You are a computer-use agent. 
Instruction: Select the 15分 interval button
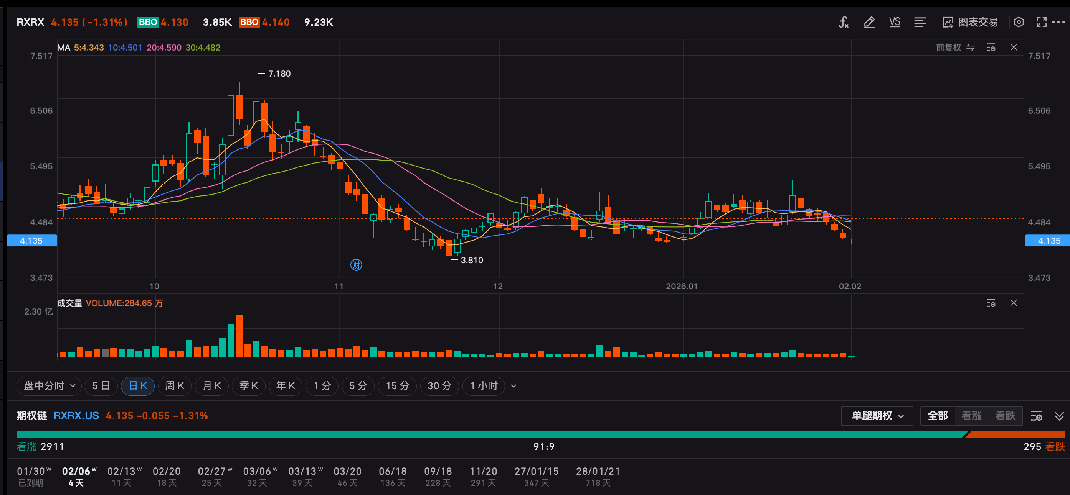point(397,386)
